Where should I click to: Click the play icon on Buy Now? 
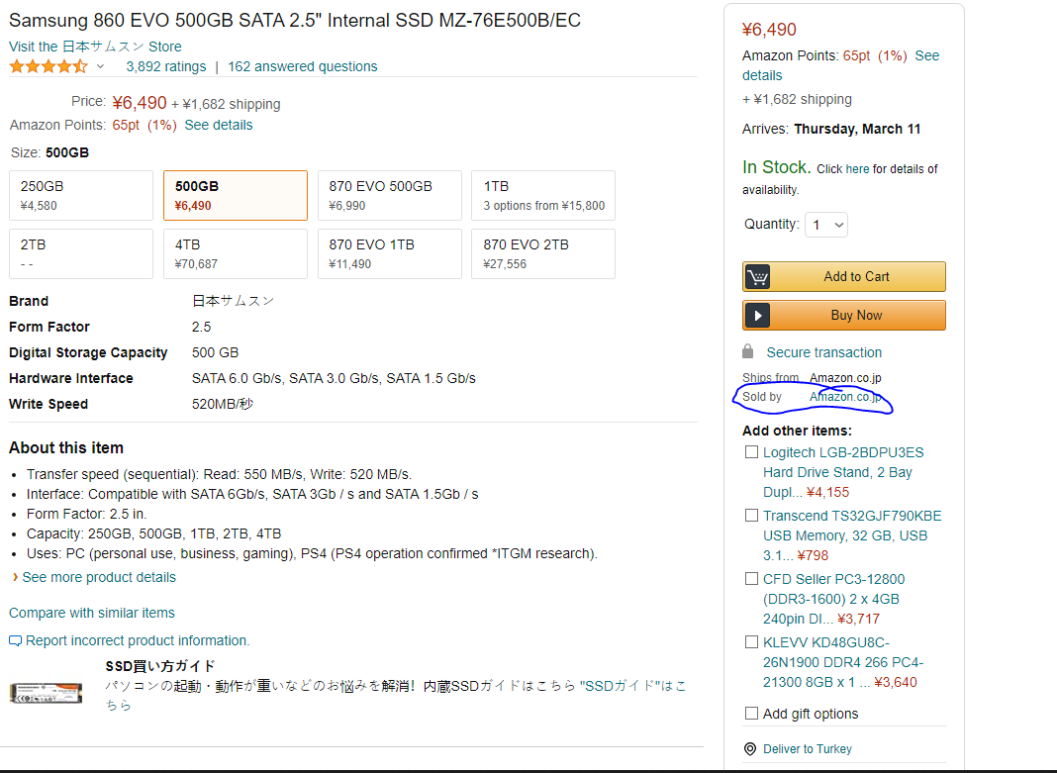(x=758, y=316)
